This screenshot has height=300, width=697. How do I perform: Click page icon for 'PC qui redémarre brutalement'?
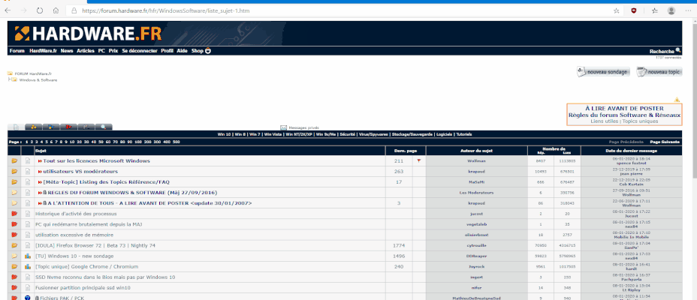28,224
